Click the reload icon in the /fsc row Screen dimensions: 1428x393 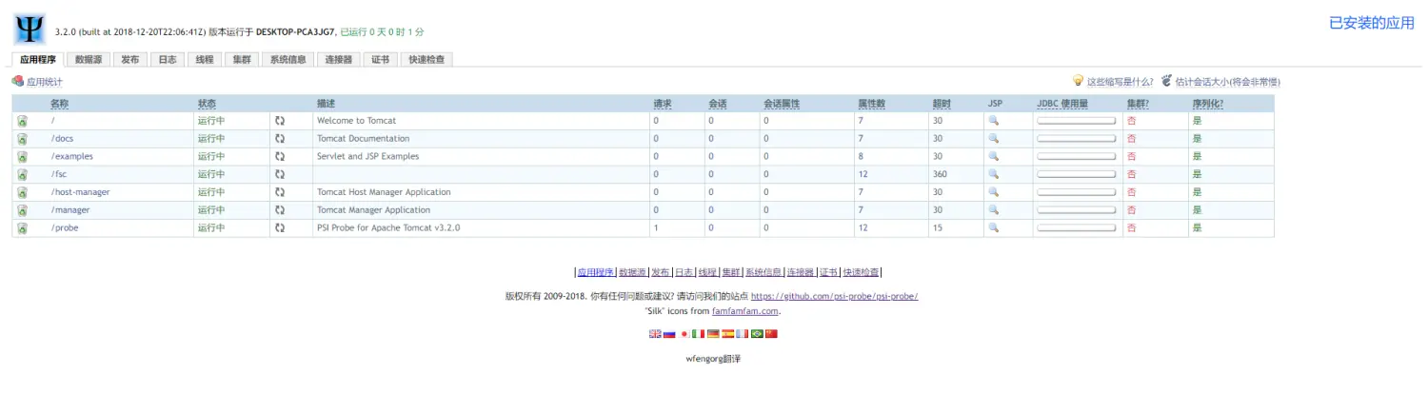(x=280, y=174)
